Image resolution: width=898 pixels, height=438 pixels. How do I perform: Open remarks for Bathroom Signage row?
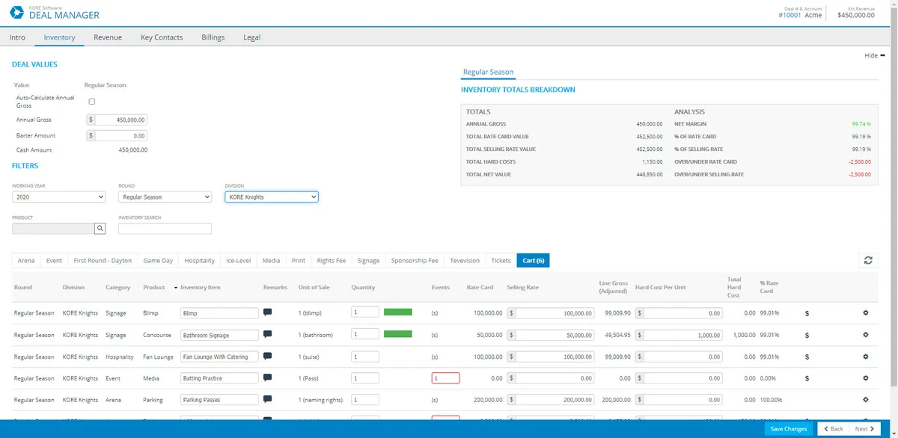(x=268, y=334)
